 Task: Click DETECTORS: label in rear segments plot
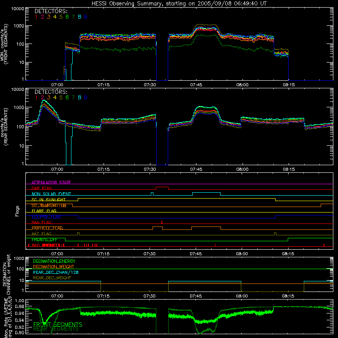51,92
